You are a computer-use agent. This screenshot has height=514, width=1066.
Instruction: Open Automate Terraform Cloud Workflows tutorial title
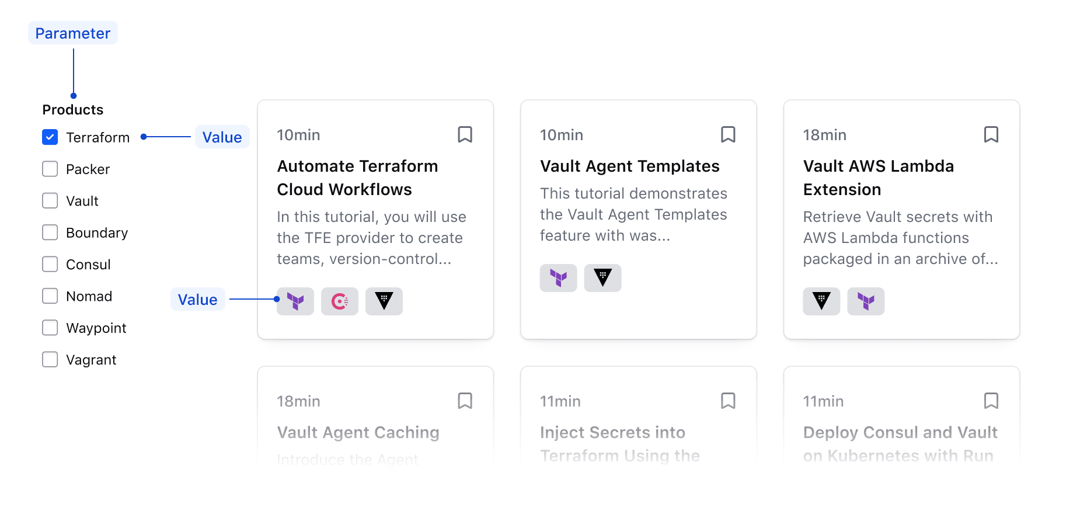pyautogui.click(x=357, y=178)
